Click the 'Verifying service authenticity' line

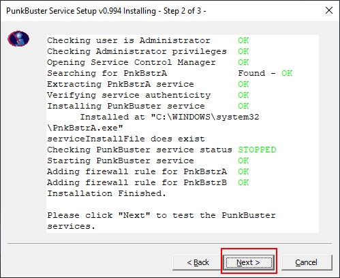pyautogui.click(x=129, y=95)
